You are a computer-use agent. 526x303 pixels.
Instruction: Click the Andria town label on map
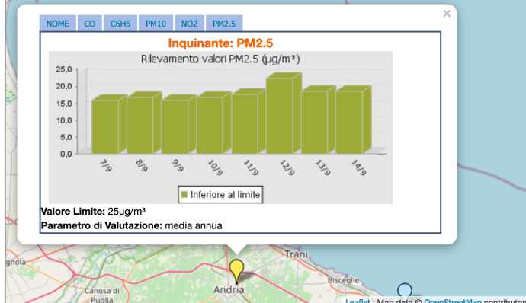point(229,289)
